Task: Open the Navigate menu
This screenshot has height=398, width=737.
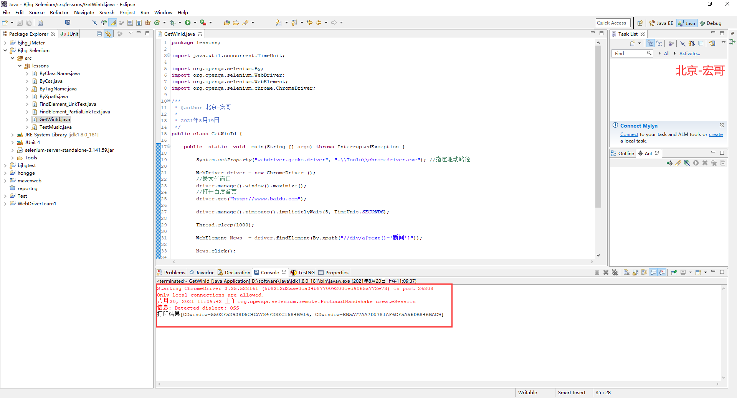Action: [x=84, y=13]
